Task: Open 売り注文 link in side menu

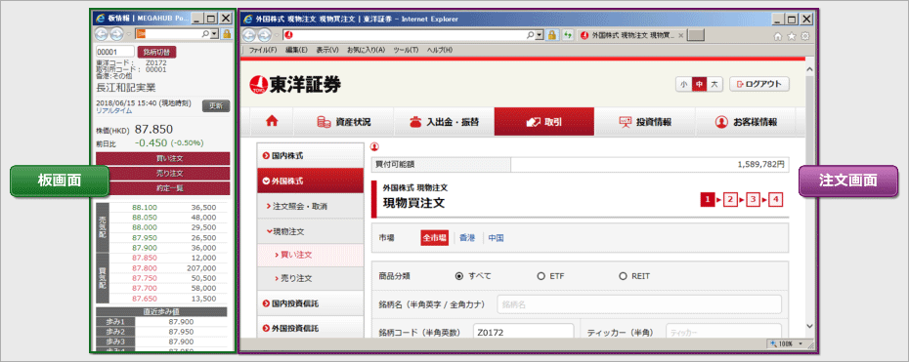Action: pos(310,279)
